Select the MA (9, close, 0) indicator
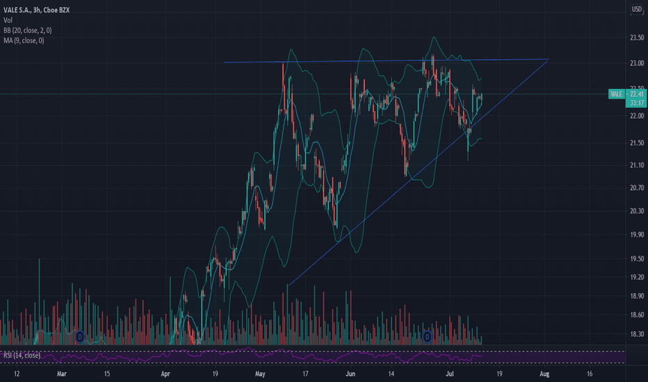 [x=24, y=40]
